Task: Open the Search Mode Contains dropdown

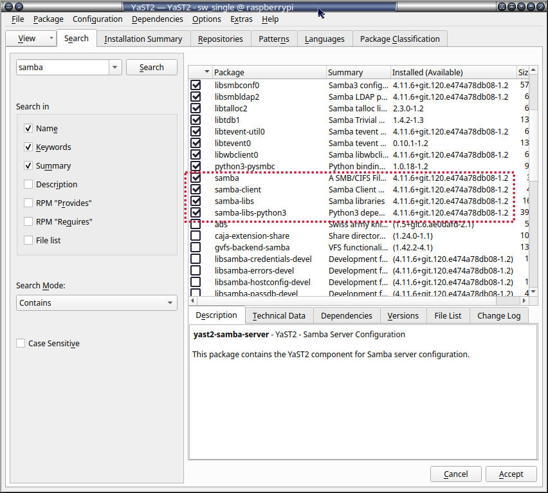Action: (x=96, y=303)
